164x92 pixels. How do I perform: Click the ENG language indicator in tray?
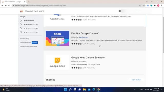click(142, 89)
